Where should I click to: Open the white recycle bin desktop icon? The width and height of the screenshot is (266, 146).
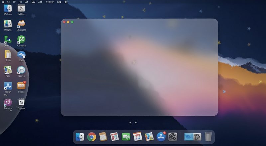tap(21, 102)
